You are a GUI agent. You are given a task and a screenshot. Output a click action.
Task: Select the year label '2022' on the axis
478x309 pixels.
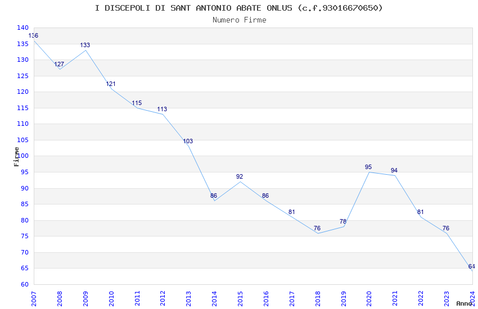[x=421, y=299]
